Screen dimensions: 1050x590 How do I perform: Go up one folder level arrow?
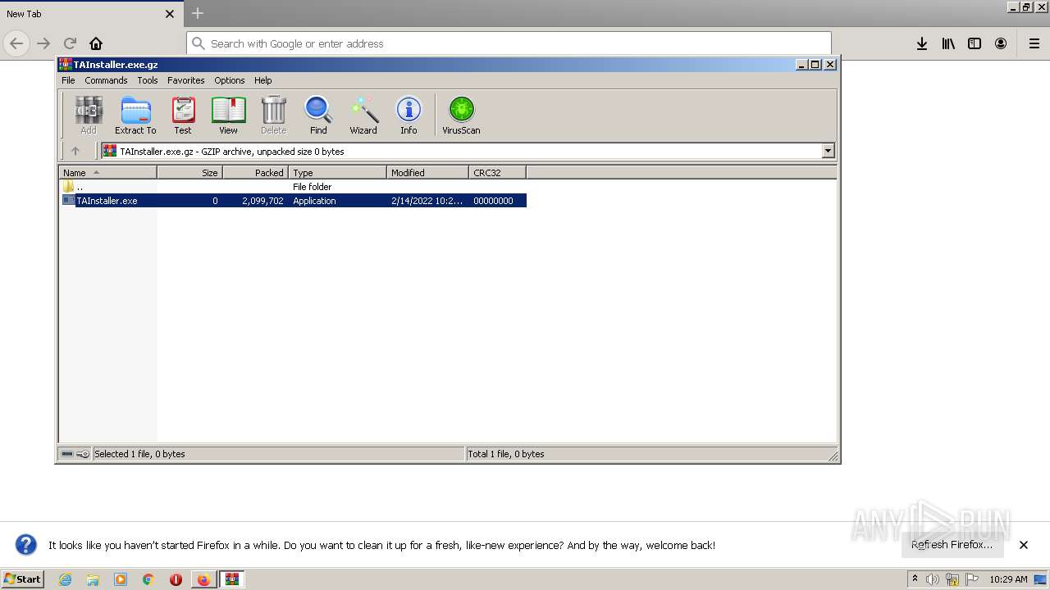click(x=75, y=151)
